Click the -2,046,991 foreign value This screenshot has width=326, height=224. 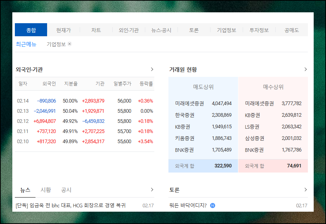tap(45, 111)
